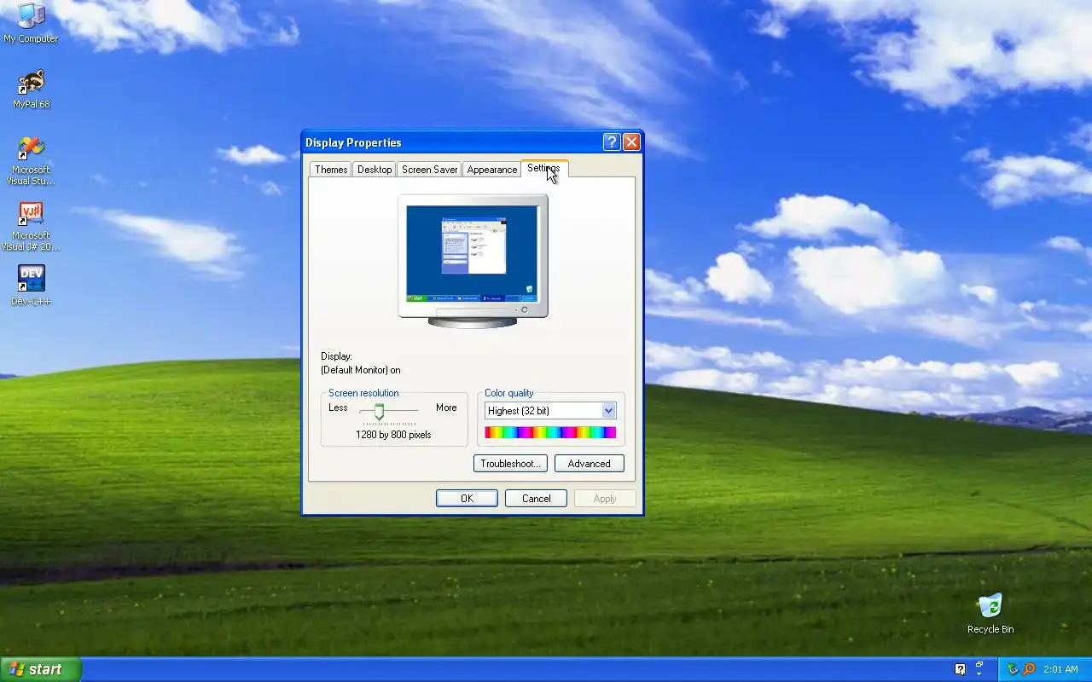Select the Recycle Bin icon

tap(990, 614)
